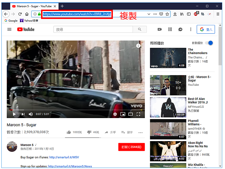Click the share arrow button
Image resolution: width=225 pixels, height=169 pixels.
110,133
